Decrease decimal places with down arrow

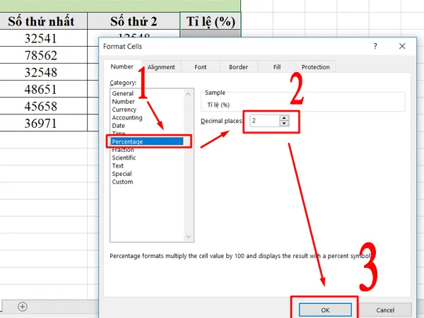click(x=284, y=124)
